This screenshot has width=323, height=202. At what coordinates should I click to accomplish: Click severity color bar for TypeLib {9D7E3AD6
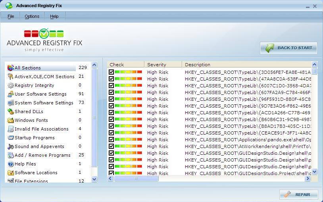tap(128, 106)
